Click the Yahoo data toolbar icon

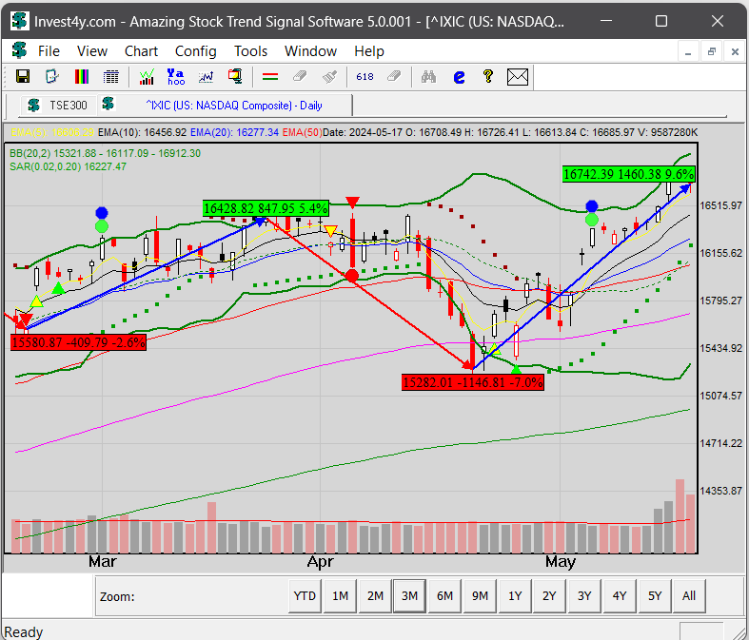coord(175,77)
